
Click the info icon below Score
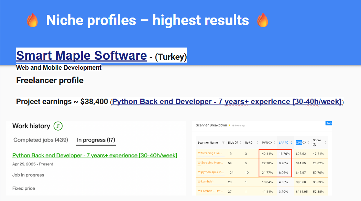coord(314,145)
